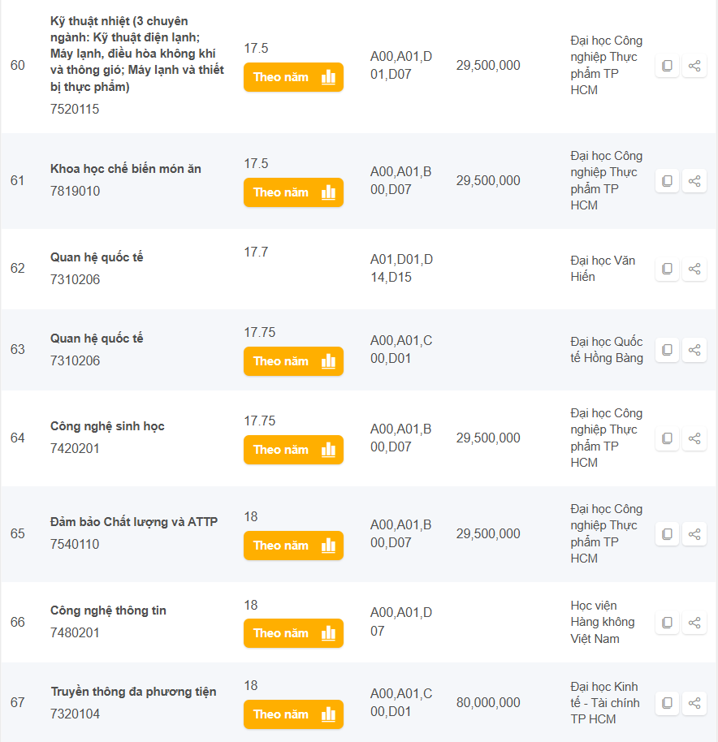The image size is (718, 742).
Task: Click Theo năm for Công nghệ thông tin
Action: tap(293, 633)
